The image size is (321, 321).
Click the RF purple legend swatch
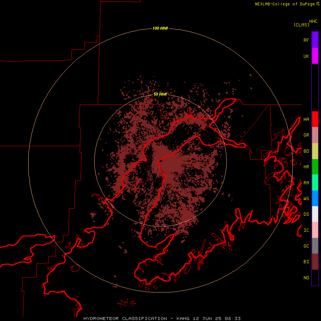click(315, 40)
